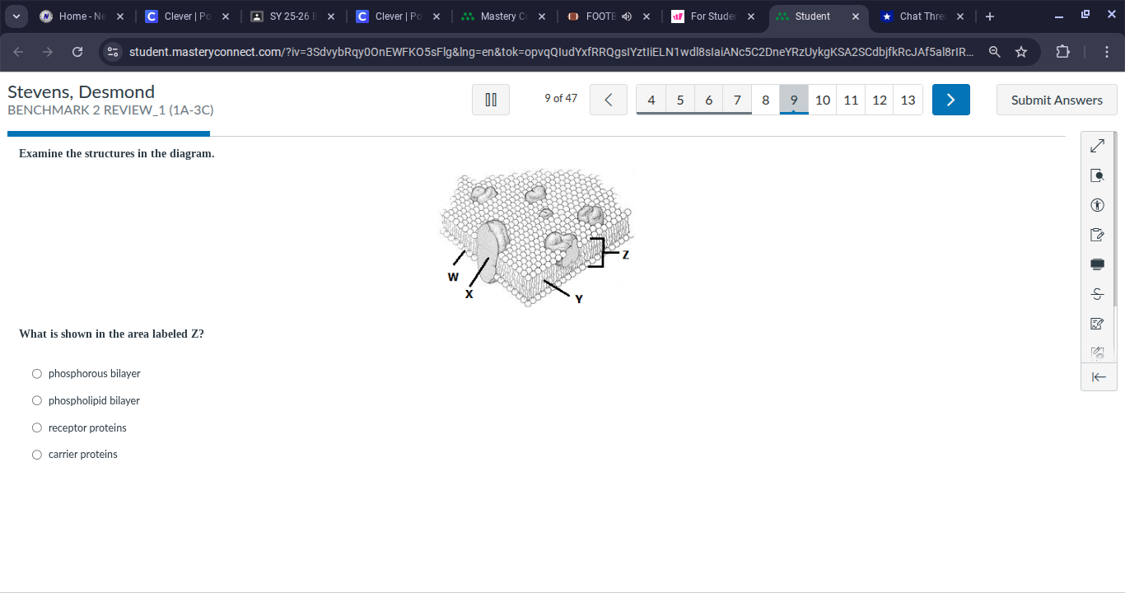
Task: Activate the answer strikethrough tool
Action: pyautogui.click(x=1097, y=294)
